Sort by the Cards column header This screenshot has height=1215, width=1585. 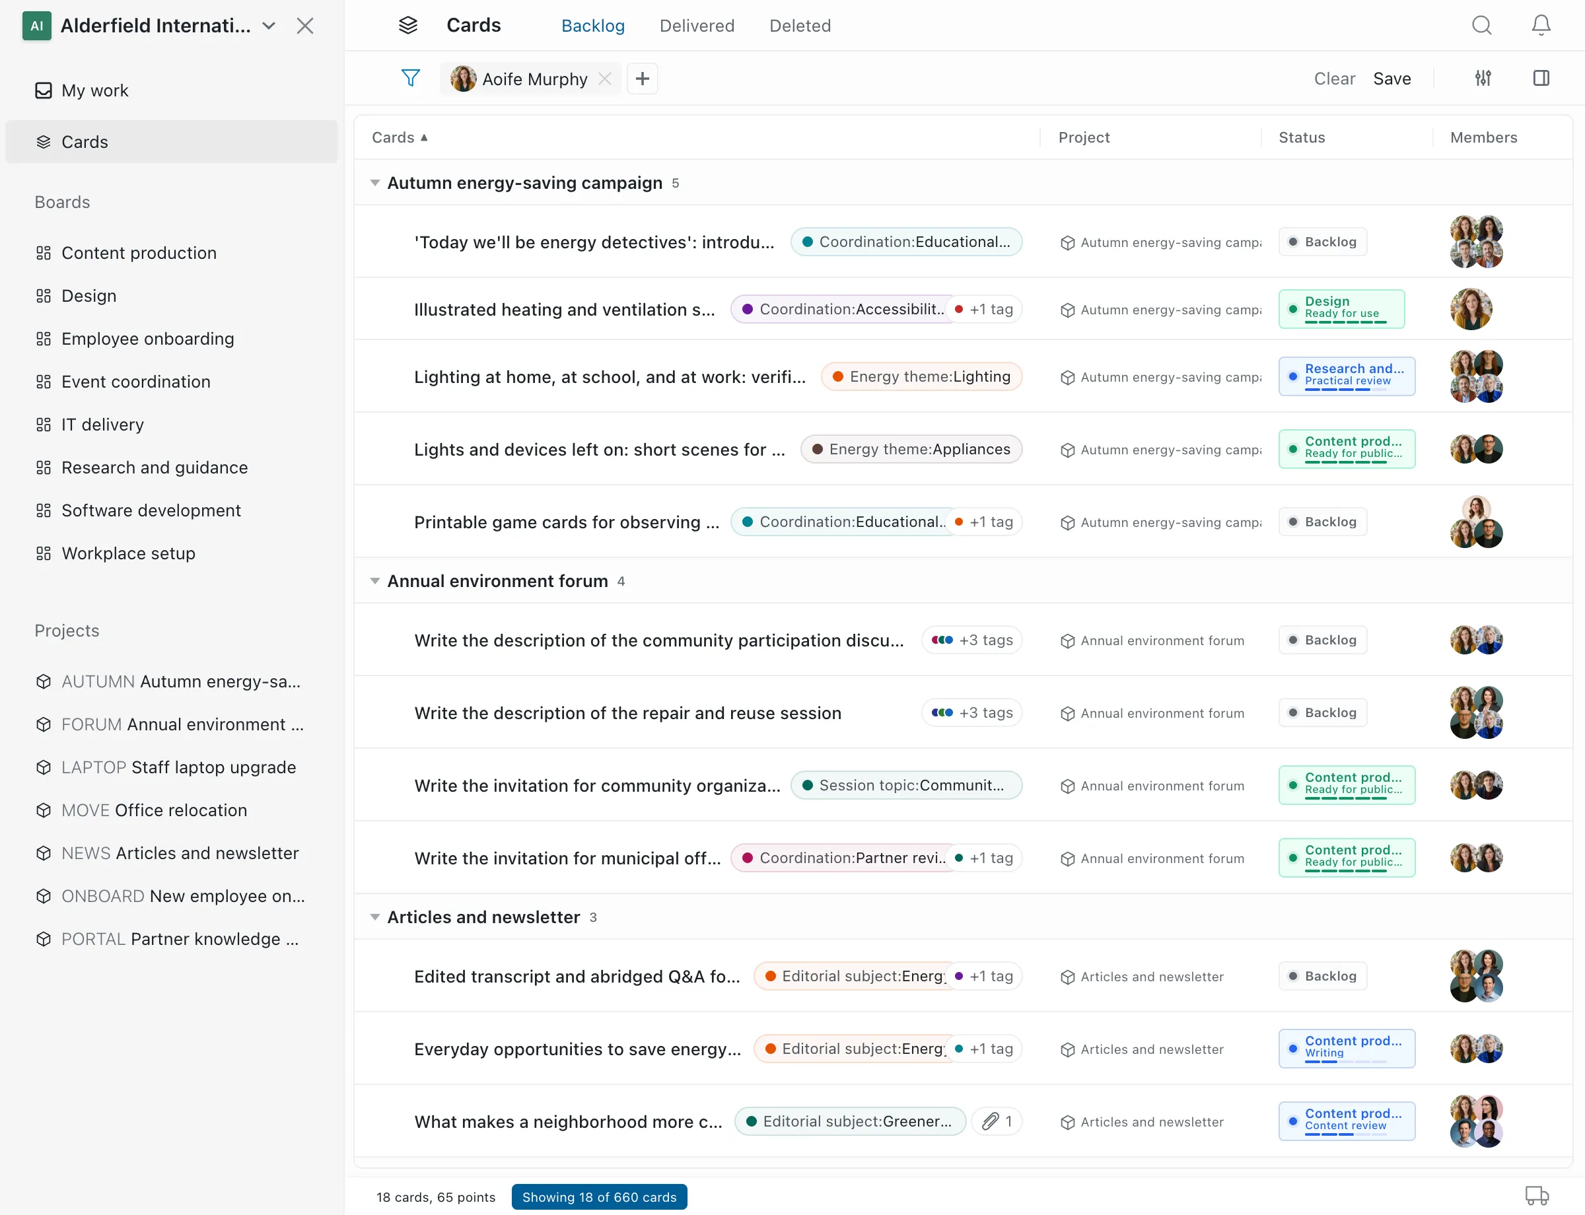(x=400, y=137)
